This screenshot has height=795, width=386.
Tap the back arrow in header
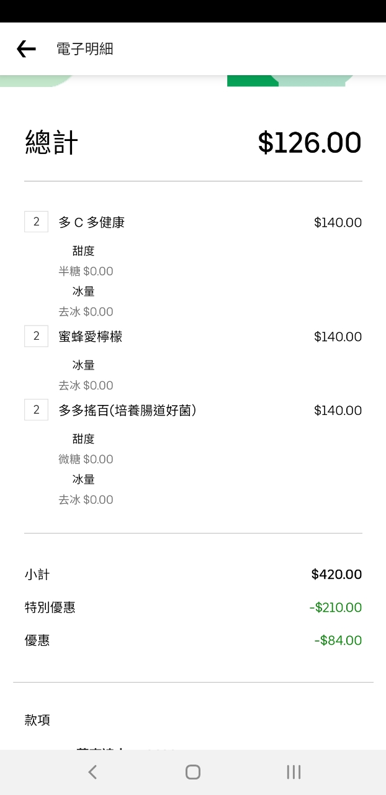[x=26, y=49]
